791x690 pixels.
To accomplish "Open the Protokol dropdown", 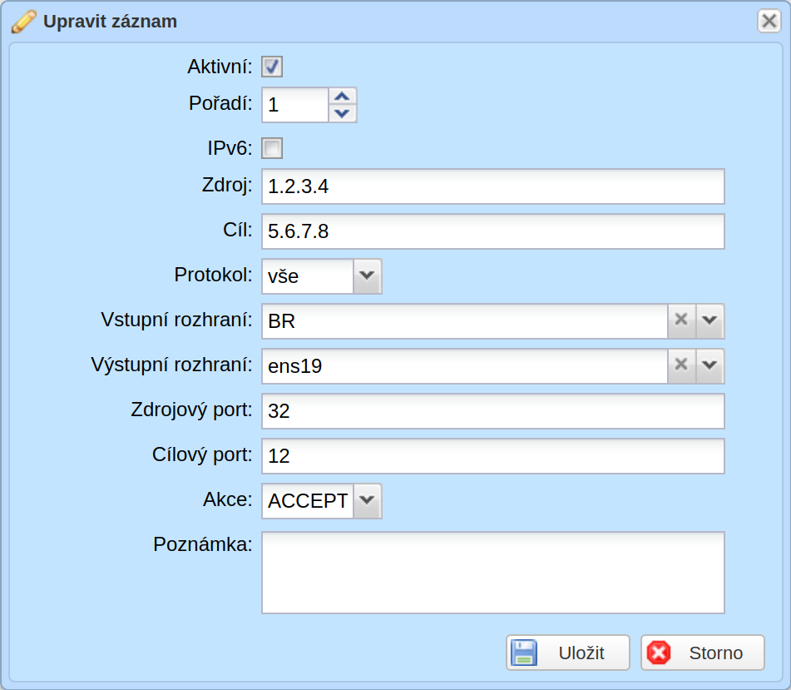I will point(367,276).
